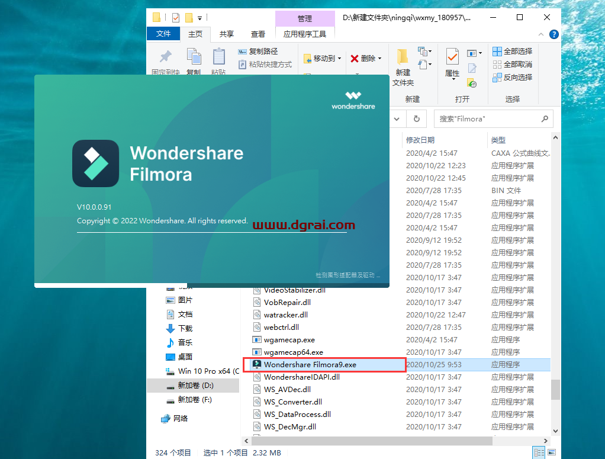Switch to details view in the status bar

coord(539,452)
